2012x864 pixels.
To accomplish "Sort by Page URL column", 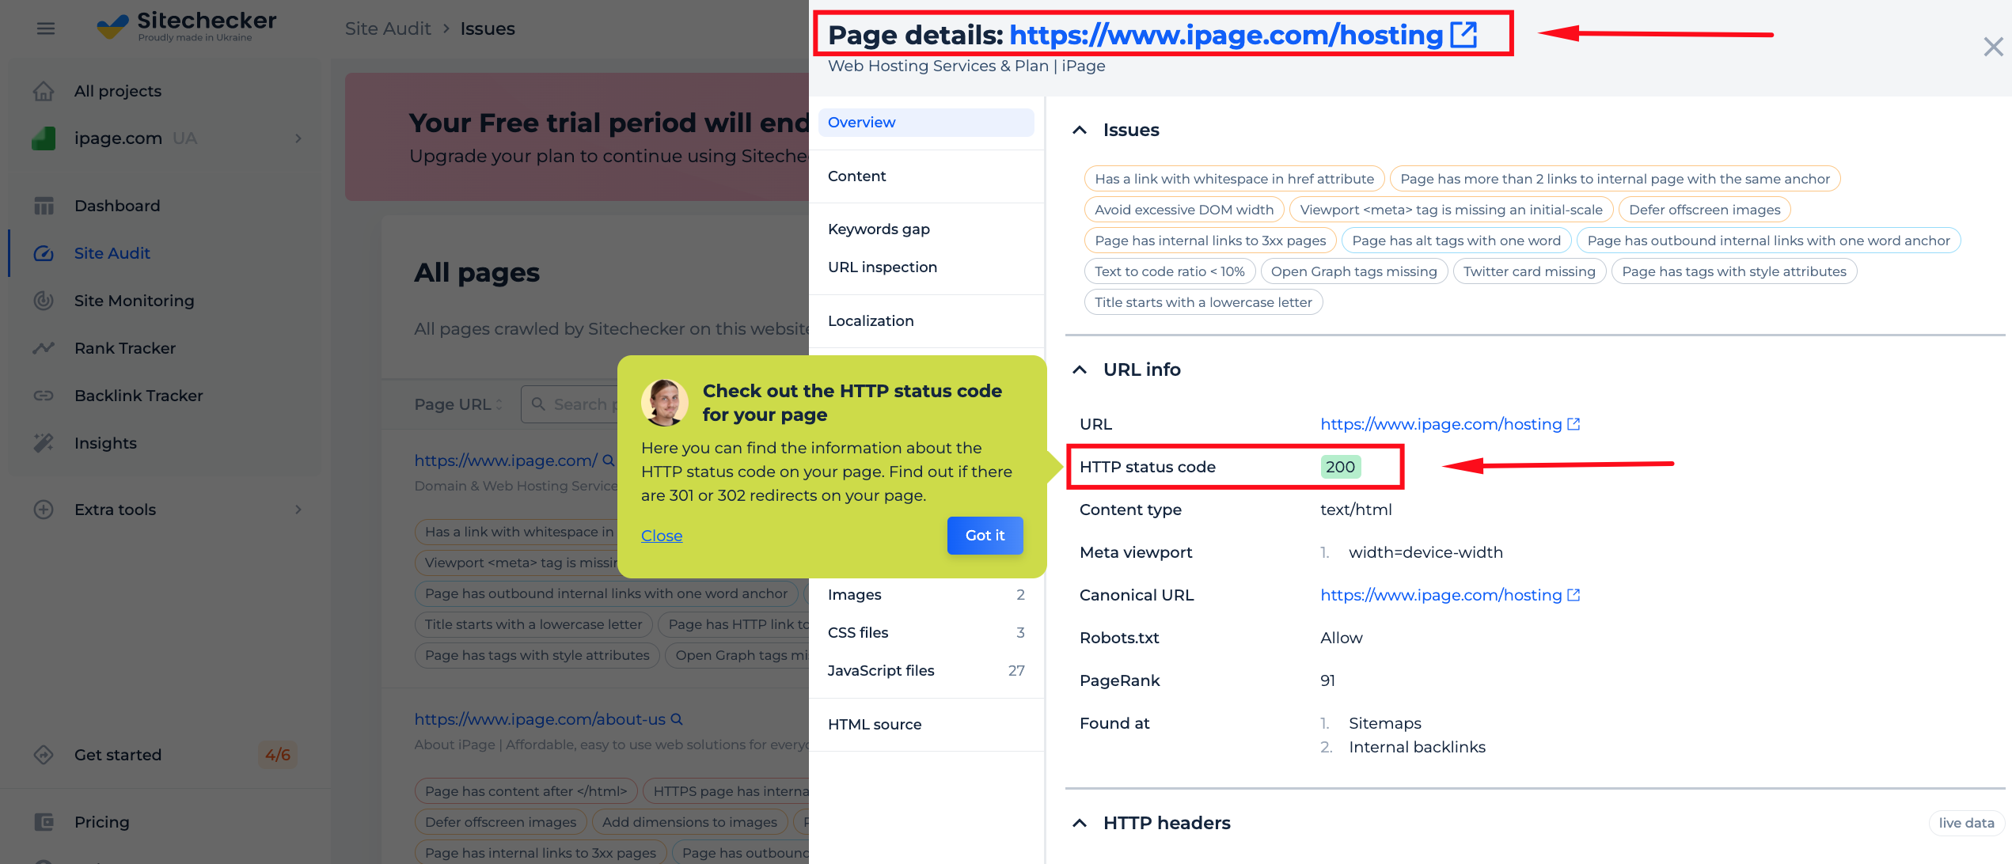I will 459,404.
